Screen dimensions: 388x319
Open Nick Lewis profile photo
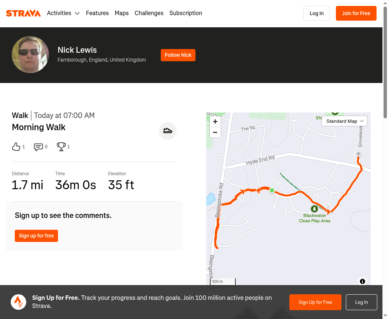point(30,55)
